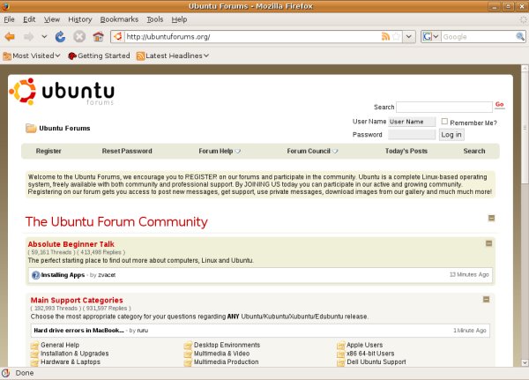Open the Bookmarks menu
This screenshot has width=529, height=380.
[x=119, y=19]
